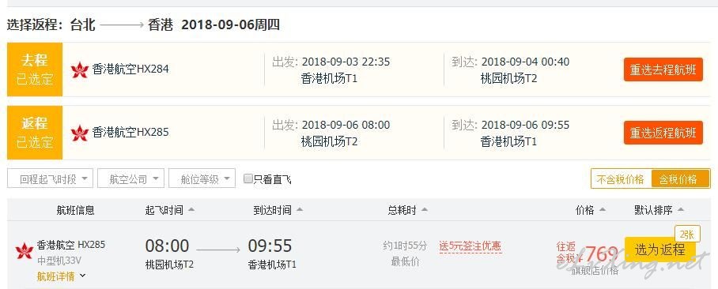The image size is (718, 289).
Task: Click 选为返程 button
Action: (x=659, y=250)
